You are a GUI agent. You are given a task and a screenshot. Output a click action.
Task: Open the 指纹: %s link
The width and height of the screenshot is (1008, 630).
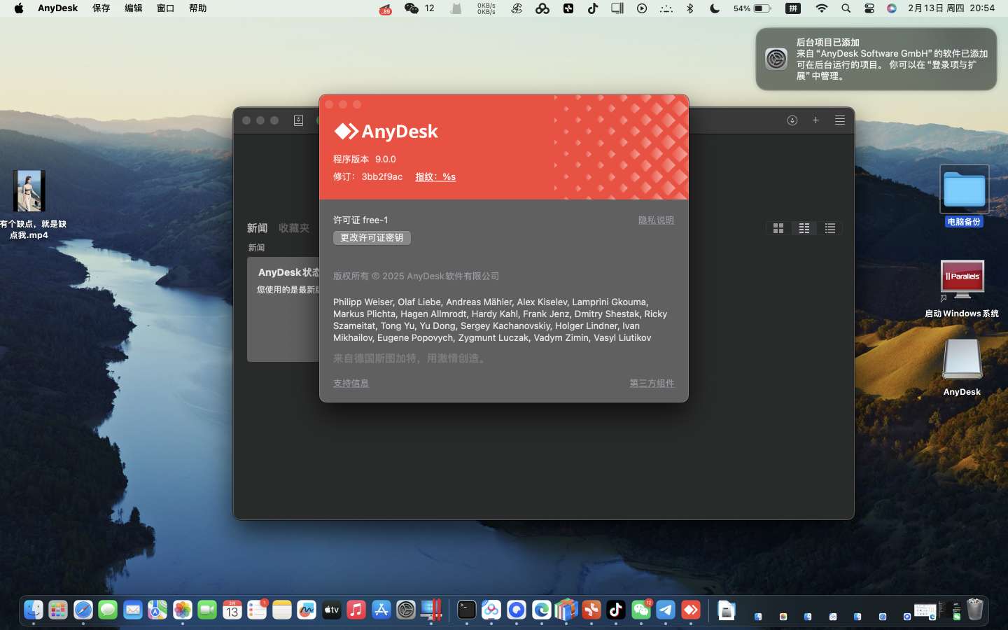point(435,177)
